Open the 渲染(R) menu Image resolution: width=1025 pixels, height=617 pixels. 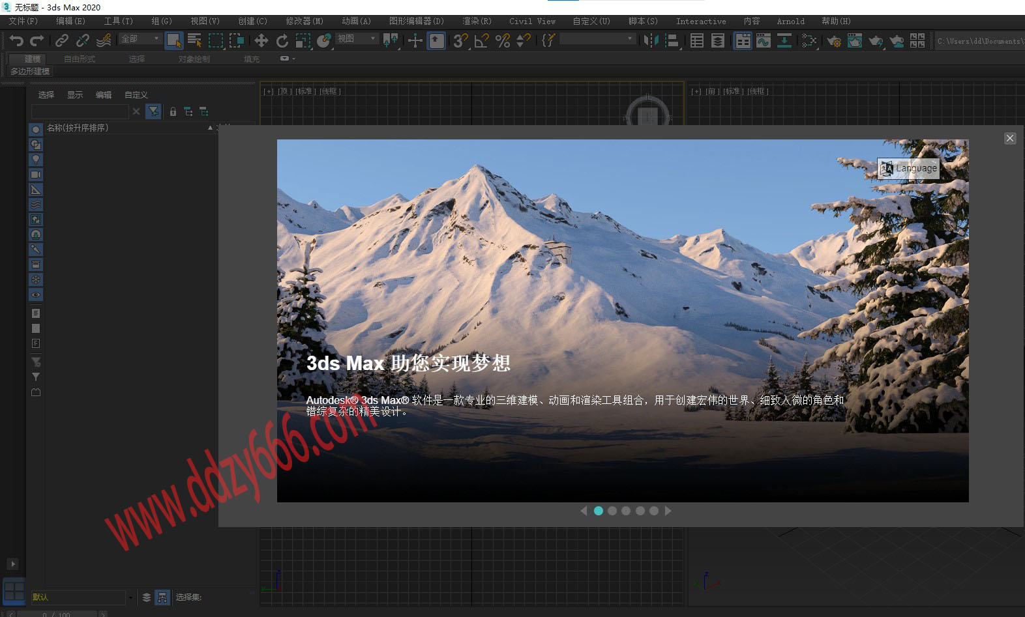pos(477,22)
